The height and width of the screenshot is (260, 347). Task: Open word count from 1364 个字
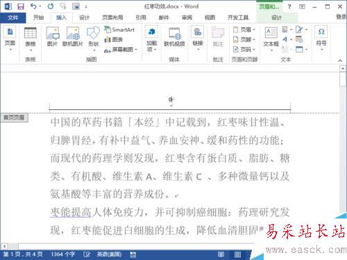(63, 254)
